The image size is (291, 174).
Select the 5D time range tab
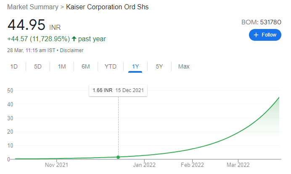click(x=38, y=66)
